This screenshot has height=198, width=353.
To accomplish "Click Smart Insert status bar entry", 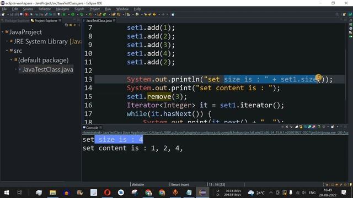I will 180,185.
